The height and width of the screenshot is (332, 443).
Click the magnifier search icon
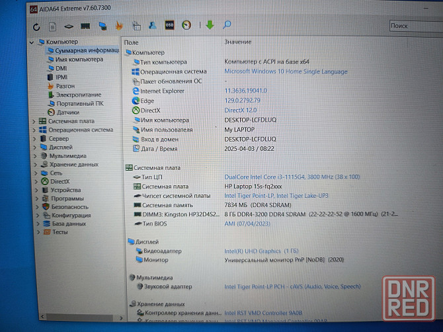227,25
